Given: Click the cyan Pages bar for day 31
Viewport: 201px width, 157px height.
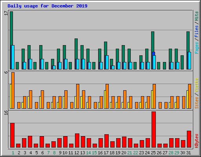Looking at the screenshot, I should click(190, 60).
